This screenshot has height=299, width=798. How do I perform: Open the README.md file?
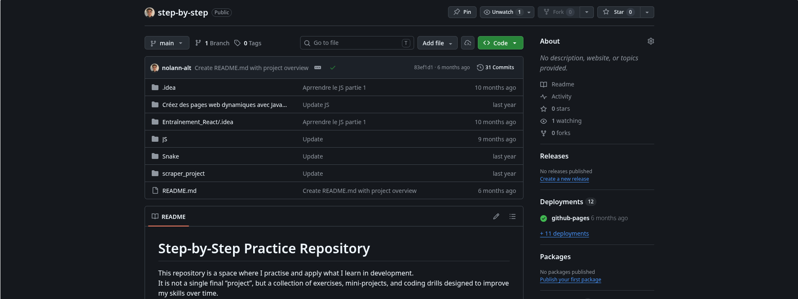pyautogui.click(x=179, y=190)
